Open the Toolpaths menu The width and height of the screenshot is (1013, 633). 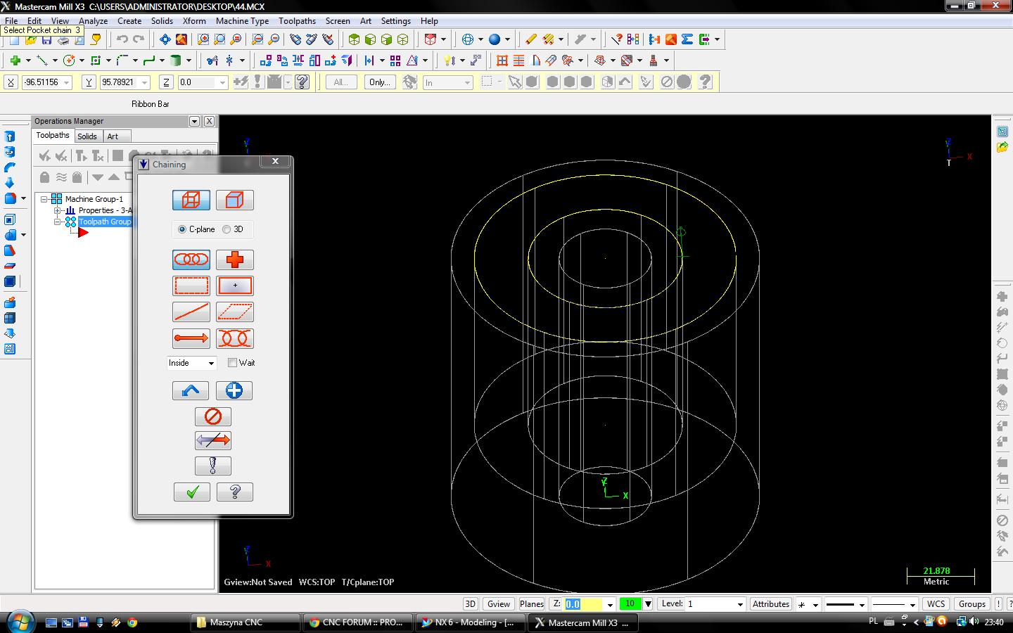tap(297, 20)
